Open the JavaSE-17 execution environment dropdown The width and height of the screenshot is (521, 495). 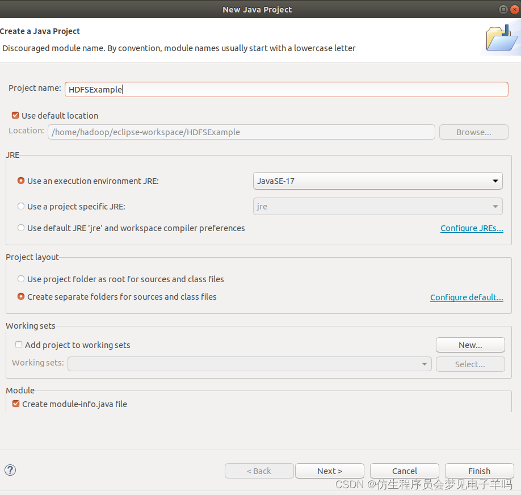pos(378,181)
